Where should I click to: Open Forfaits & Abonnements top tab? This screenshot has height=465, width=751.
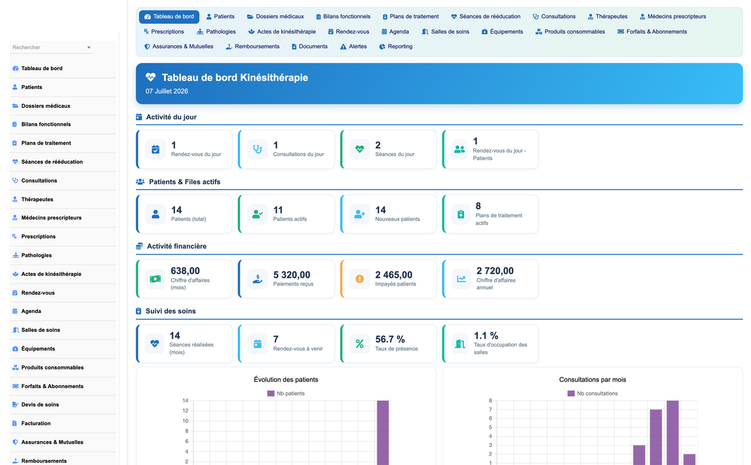(x=652, y=31)
